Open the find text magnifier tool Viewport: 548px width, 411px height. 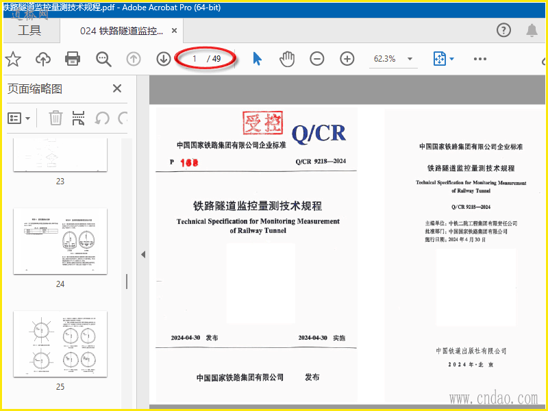[x=103, y=59]
